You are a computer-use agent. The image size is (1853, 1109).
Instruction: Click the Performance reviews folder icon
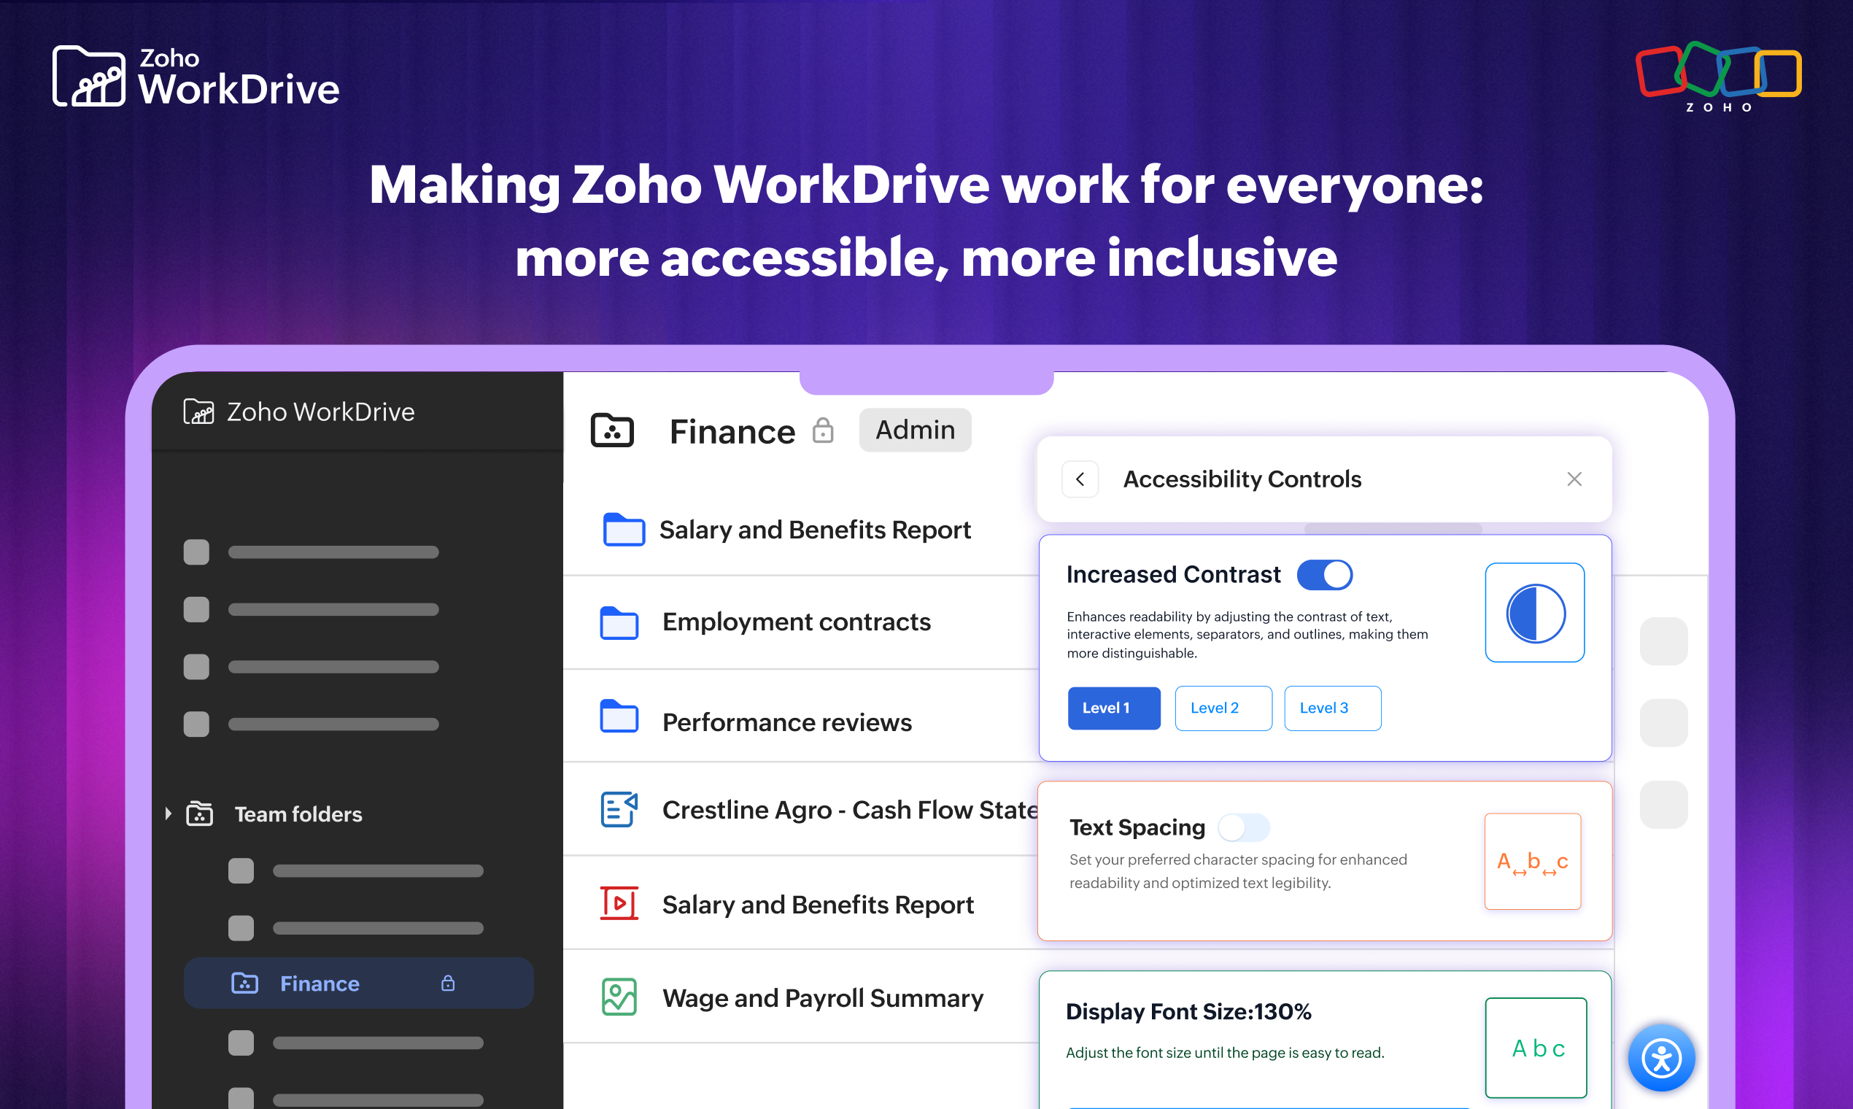tap(618, 716)
